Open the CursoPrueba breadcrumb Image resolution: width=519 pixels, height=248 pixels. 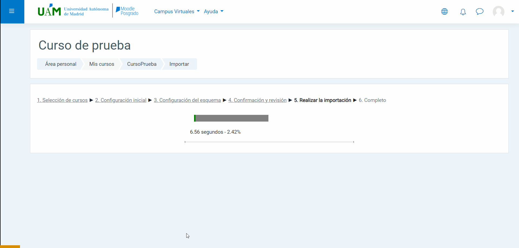click(x=142, y=64)
